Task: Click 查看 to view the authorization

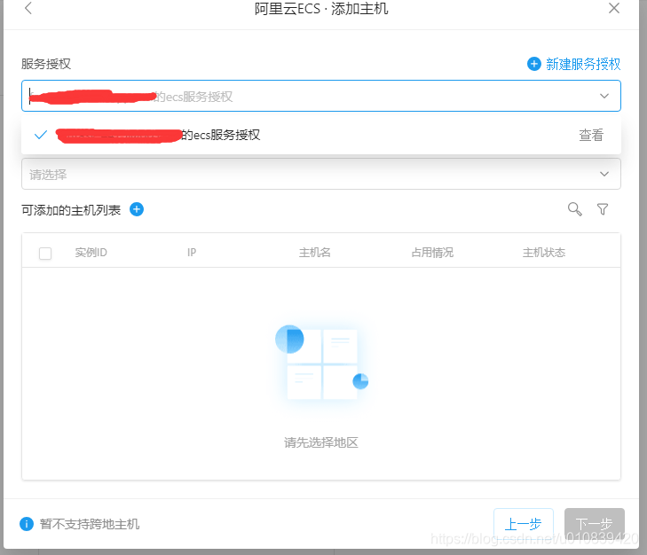Action: click(x=591, y=135)
